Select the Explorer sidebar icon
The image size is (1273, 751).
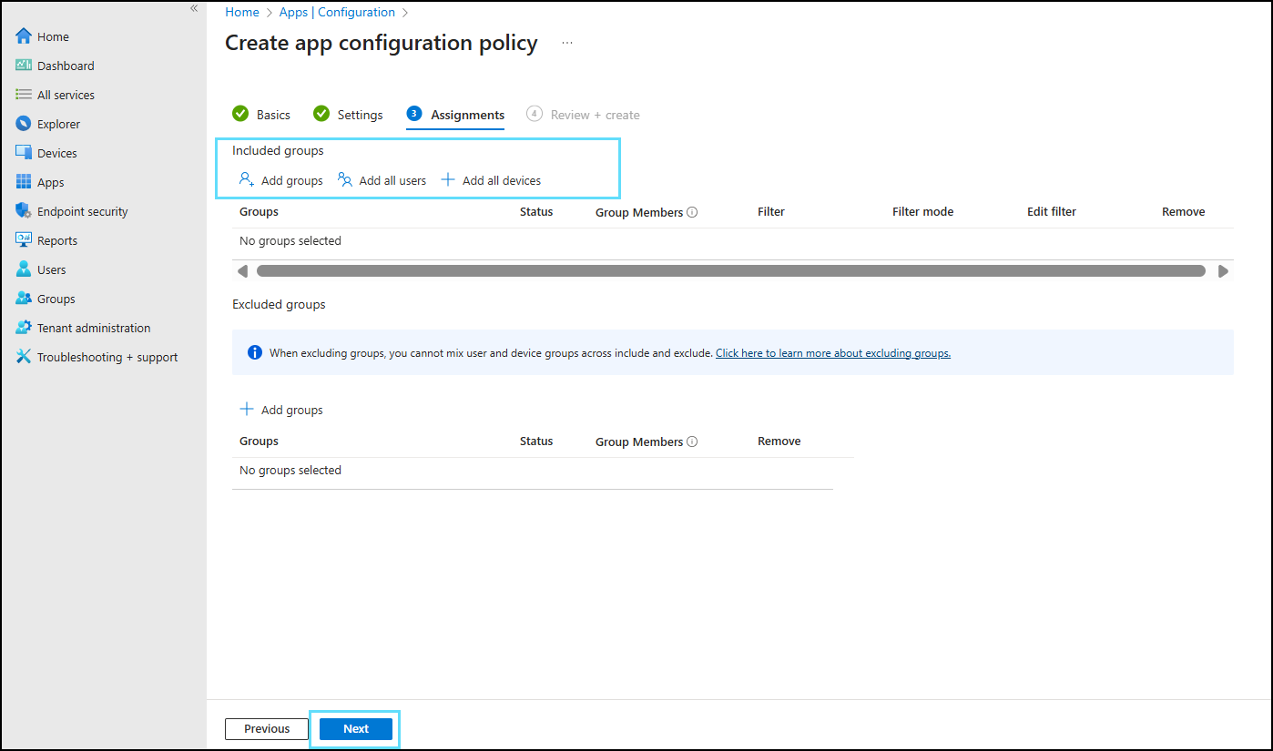[x=24, y=124]
